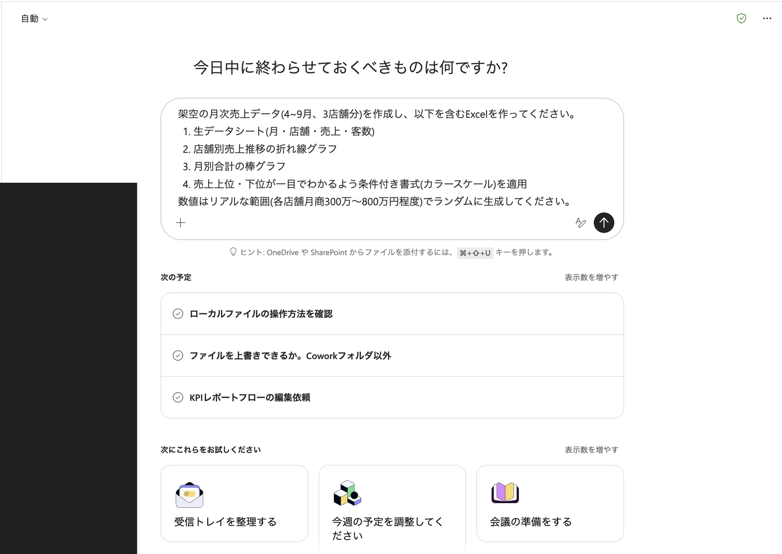
Task: Open task ファイルを上書きできるか。Coworkフォルダ以外
Action: (x=392, y=355)
